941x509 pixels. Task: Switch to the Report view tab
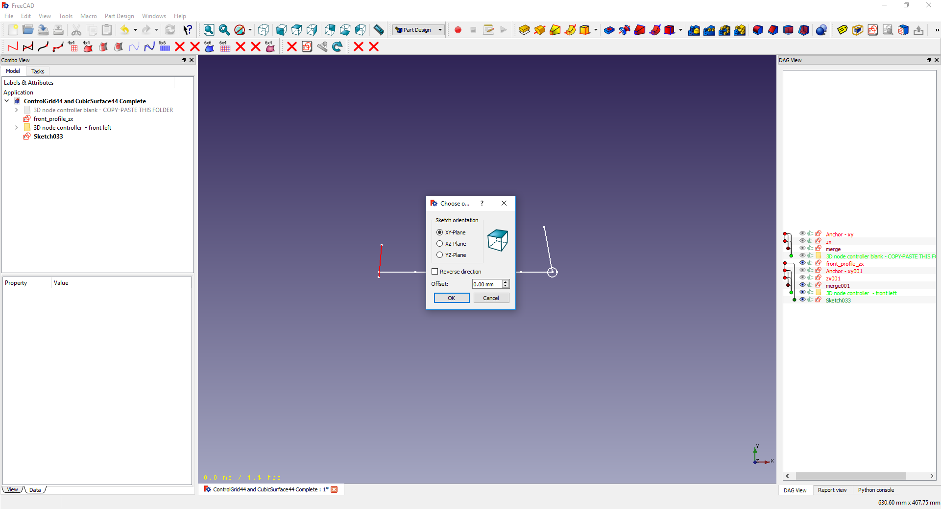click(832, 490)
